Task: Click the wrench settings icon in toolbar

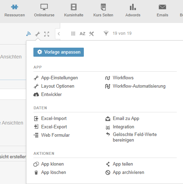Action: (x=38, y=34)
